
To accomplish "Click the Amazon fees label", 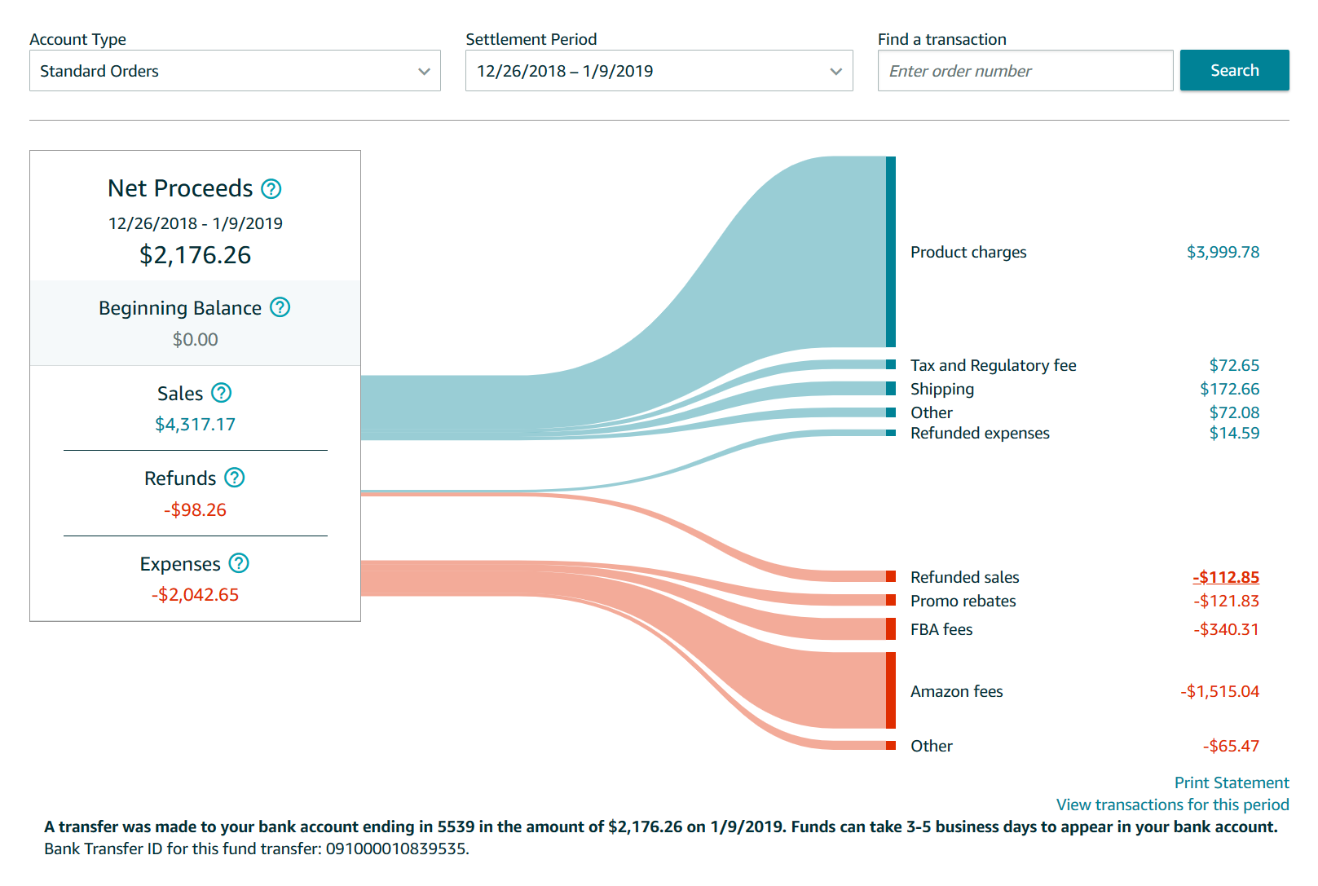I will point(957,691).
